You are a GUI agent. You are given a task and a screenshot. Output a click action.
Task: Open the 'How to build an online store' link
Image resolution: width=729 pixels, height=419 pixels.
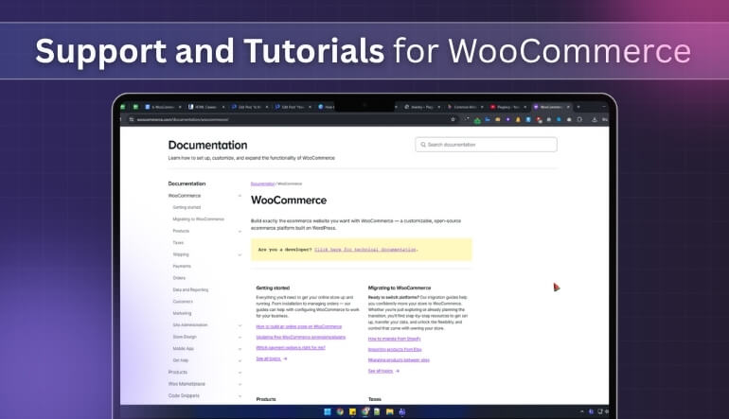pos(299,327)
